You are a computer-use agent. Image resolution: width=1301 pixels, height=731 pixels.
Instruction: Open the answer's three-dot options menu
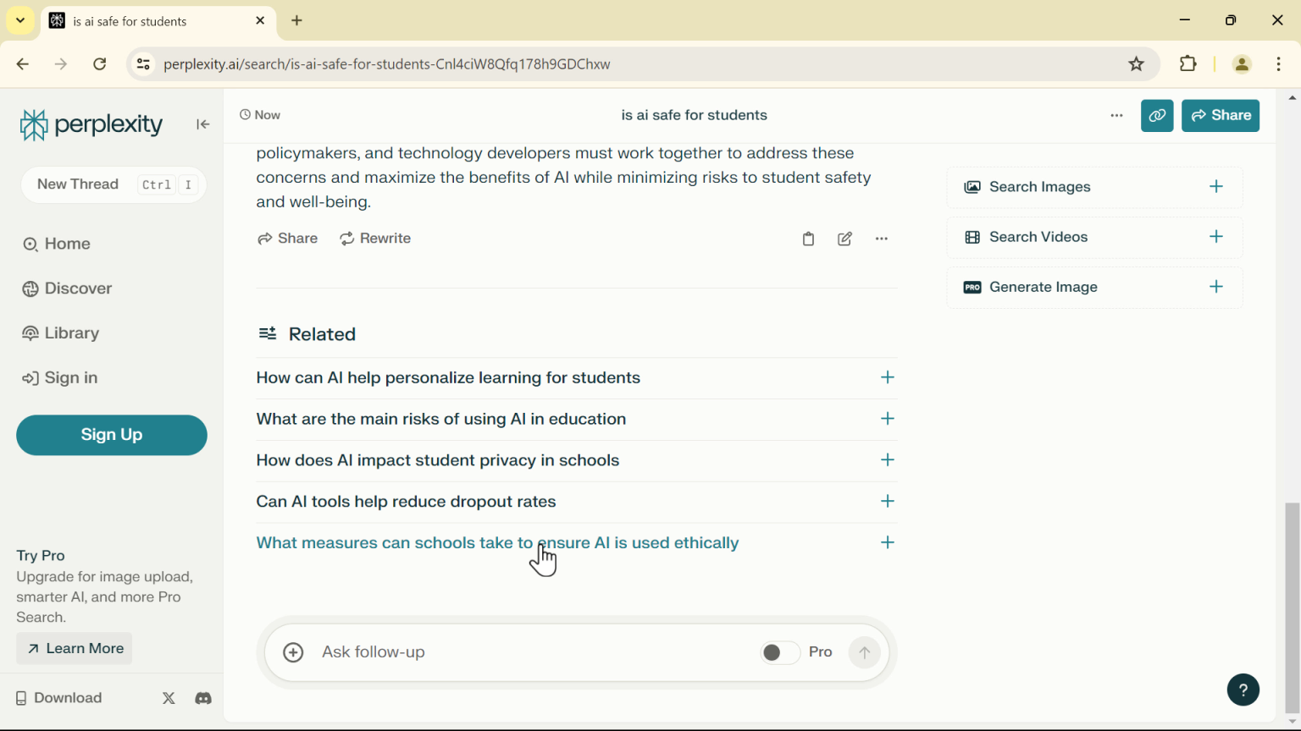coord(881,239)
